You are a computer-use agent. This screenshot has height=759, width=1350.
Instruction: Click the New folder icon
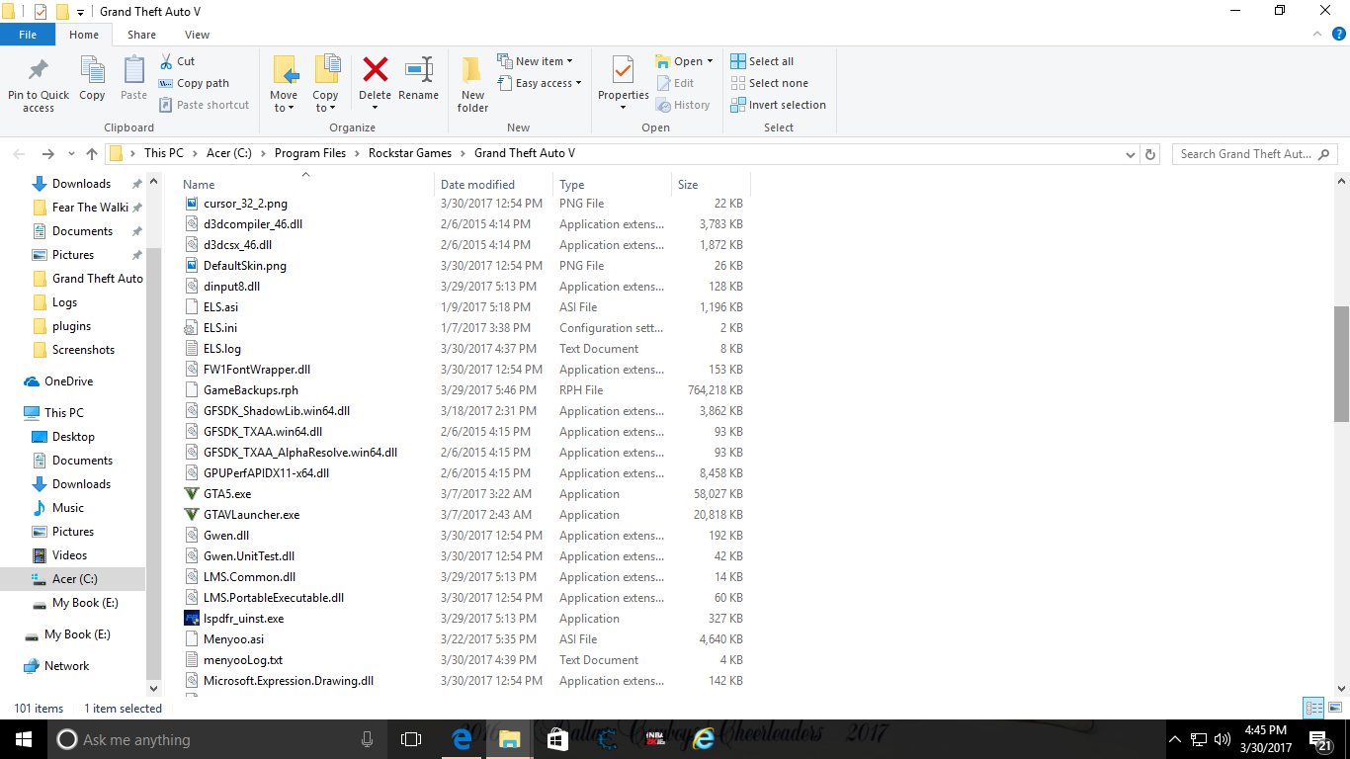click(472, 69)
